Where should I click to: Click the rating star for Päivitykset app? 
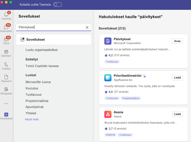[106, 55]
